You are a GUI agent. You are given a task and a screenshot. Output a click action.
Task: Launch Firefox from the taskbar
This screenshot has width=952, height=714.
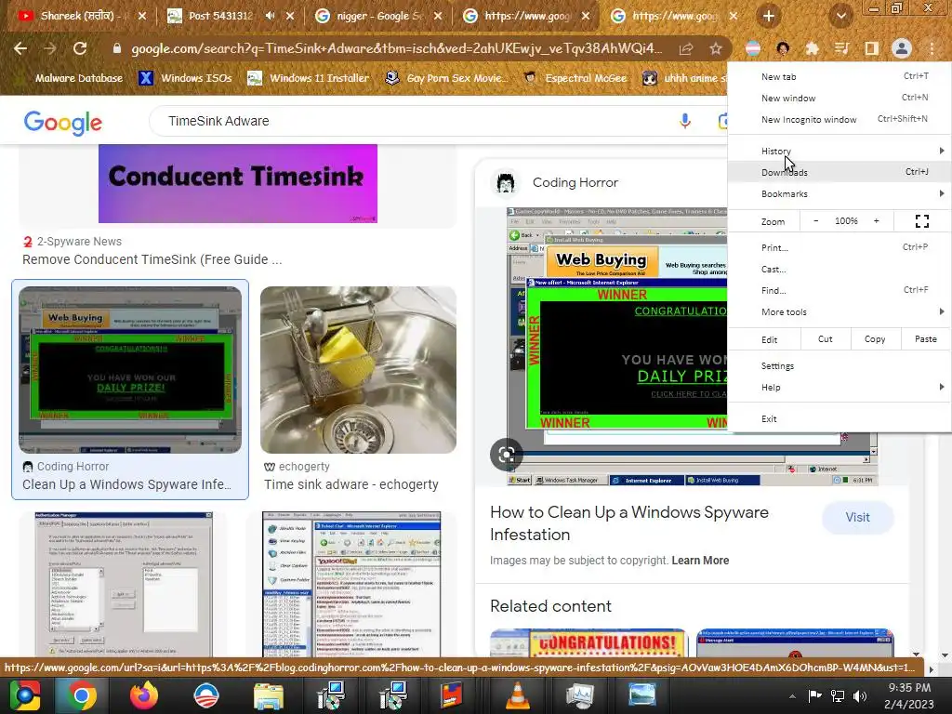point(144,695)
